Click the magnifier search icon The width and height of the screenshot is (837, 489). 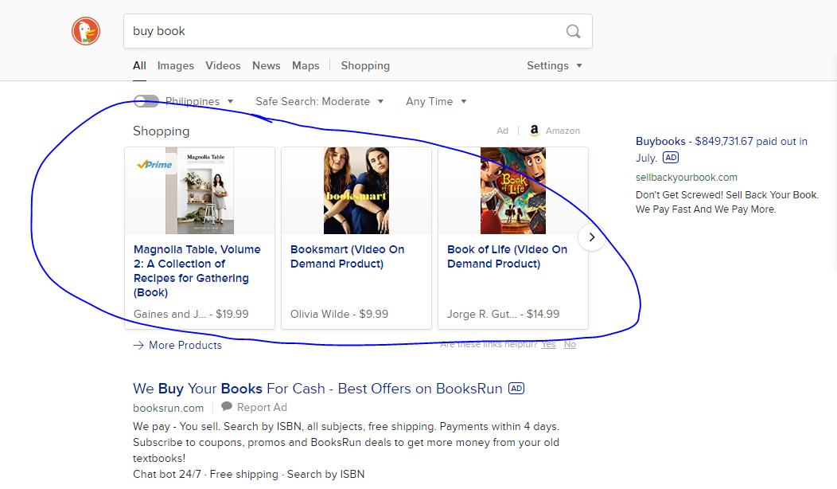574,32
